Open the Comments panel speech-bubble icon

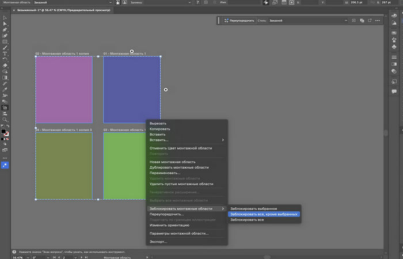click(x=394, y=92)
